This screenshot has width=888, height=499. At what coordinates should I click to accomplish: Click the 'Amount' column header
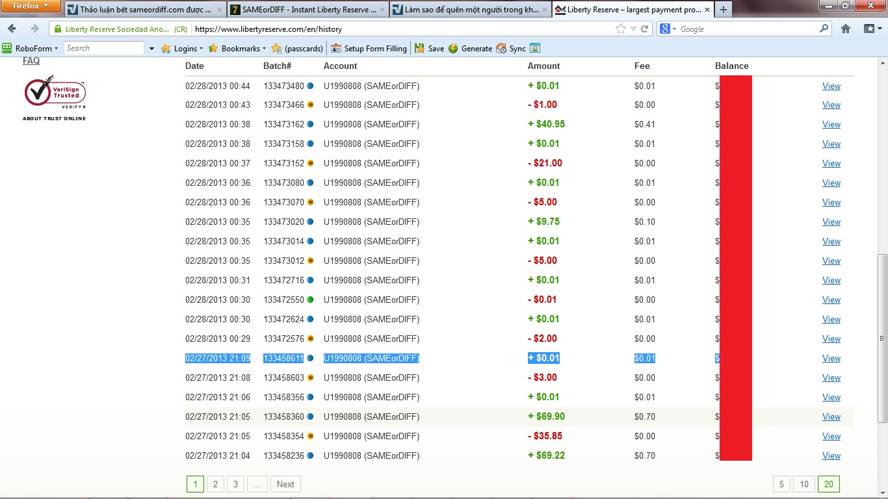pyautogui.click(x=544, y=66)
